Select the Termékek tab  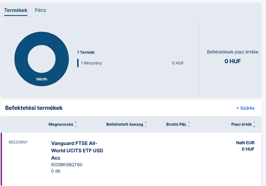pos(16,10)
